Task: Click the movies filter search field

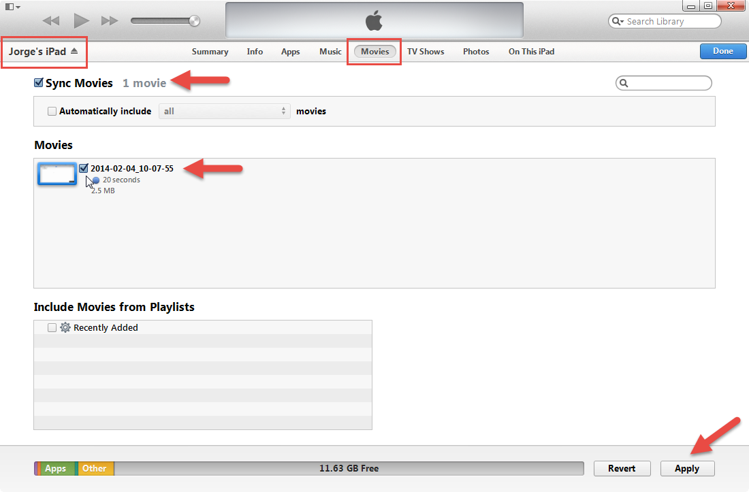Action: [669, 83]
